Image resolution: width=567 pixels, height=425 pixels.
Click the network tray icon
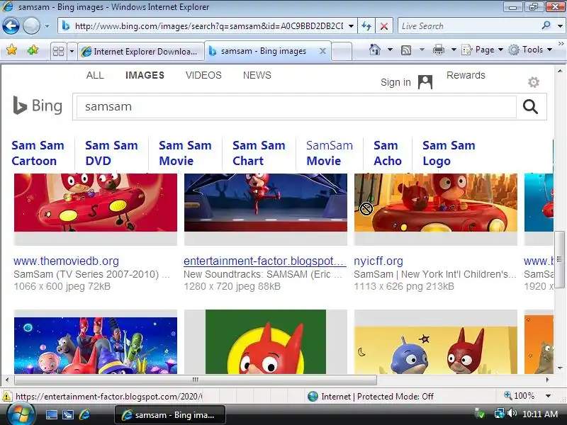(x=499, y=413)
